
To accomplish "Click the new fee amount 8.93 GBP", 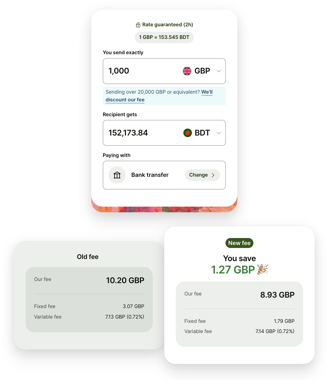I will (x=277, y=295).
